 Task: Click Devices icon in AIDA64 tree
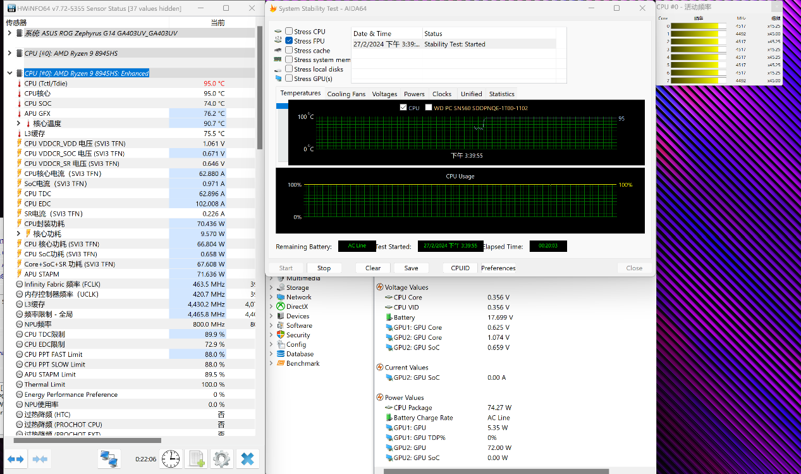[x=281, y=316]
